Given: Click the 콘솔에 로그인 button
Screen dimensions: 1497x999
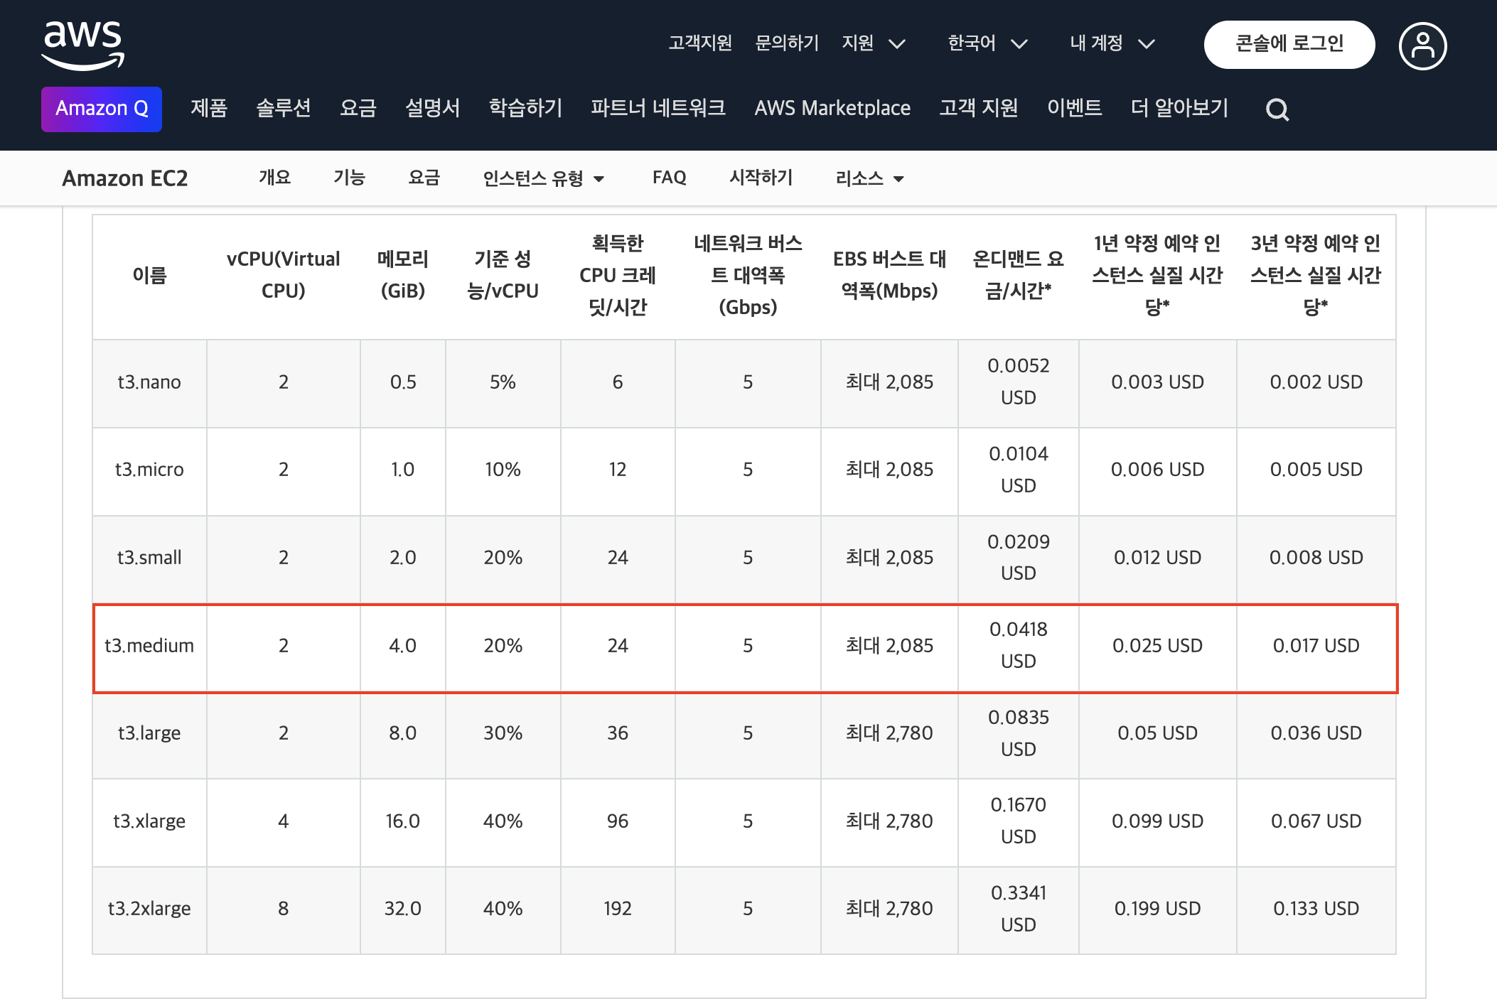Looking at the screenshot, I should pos(1289,44).
